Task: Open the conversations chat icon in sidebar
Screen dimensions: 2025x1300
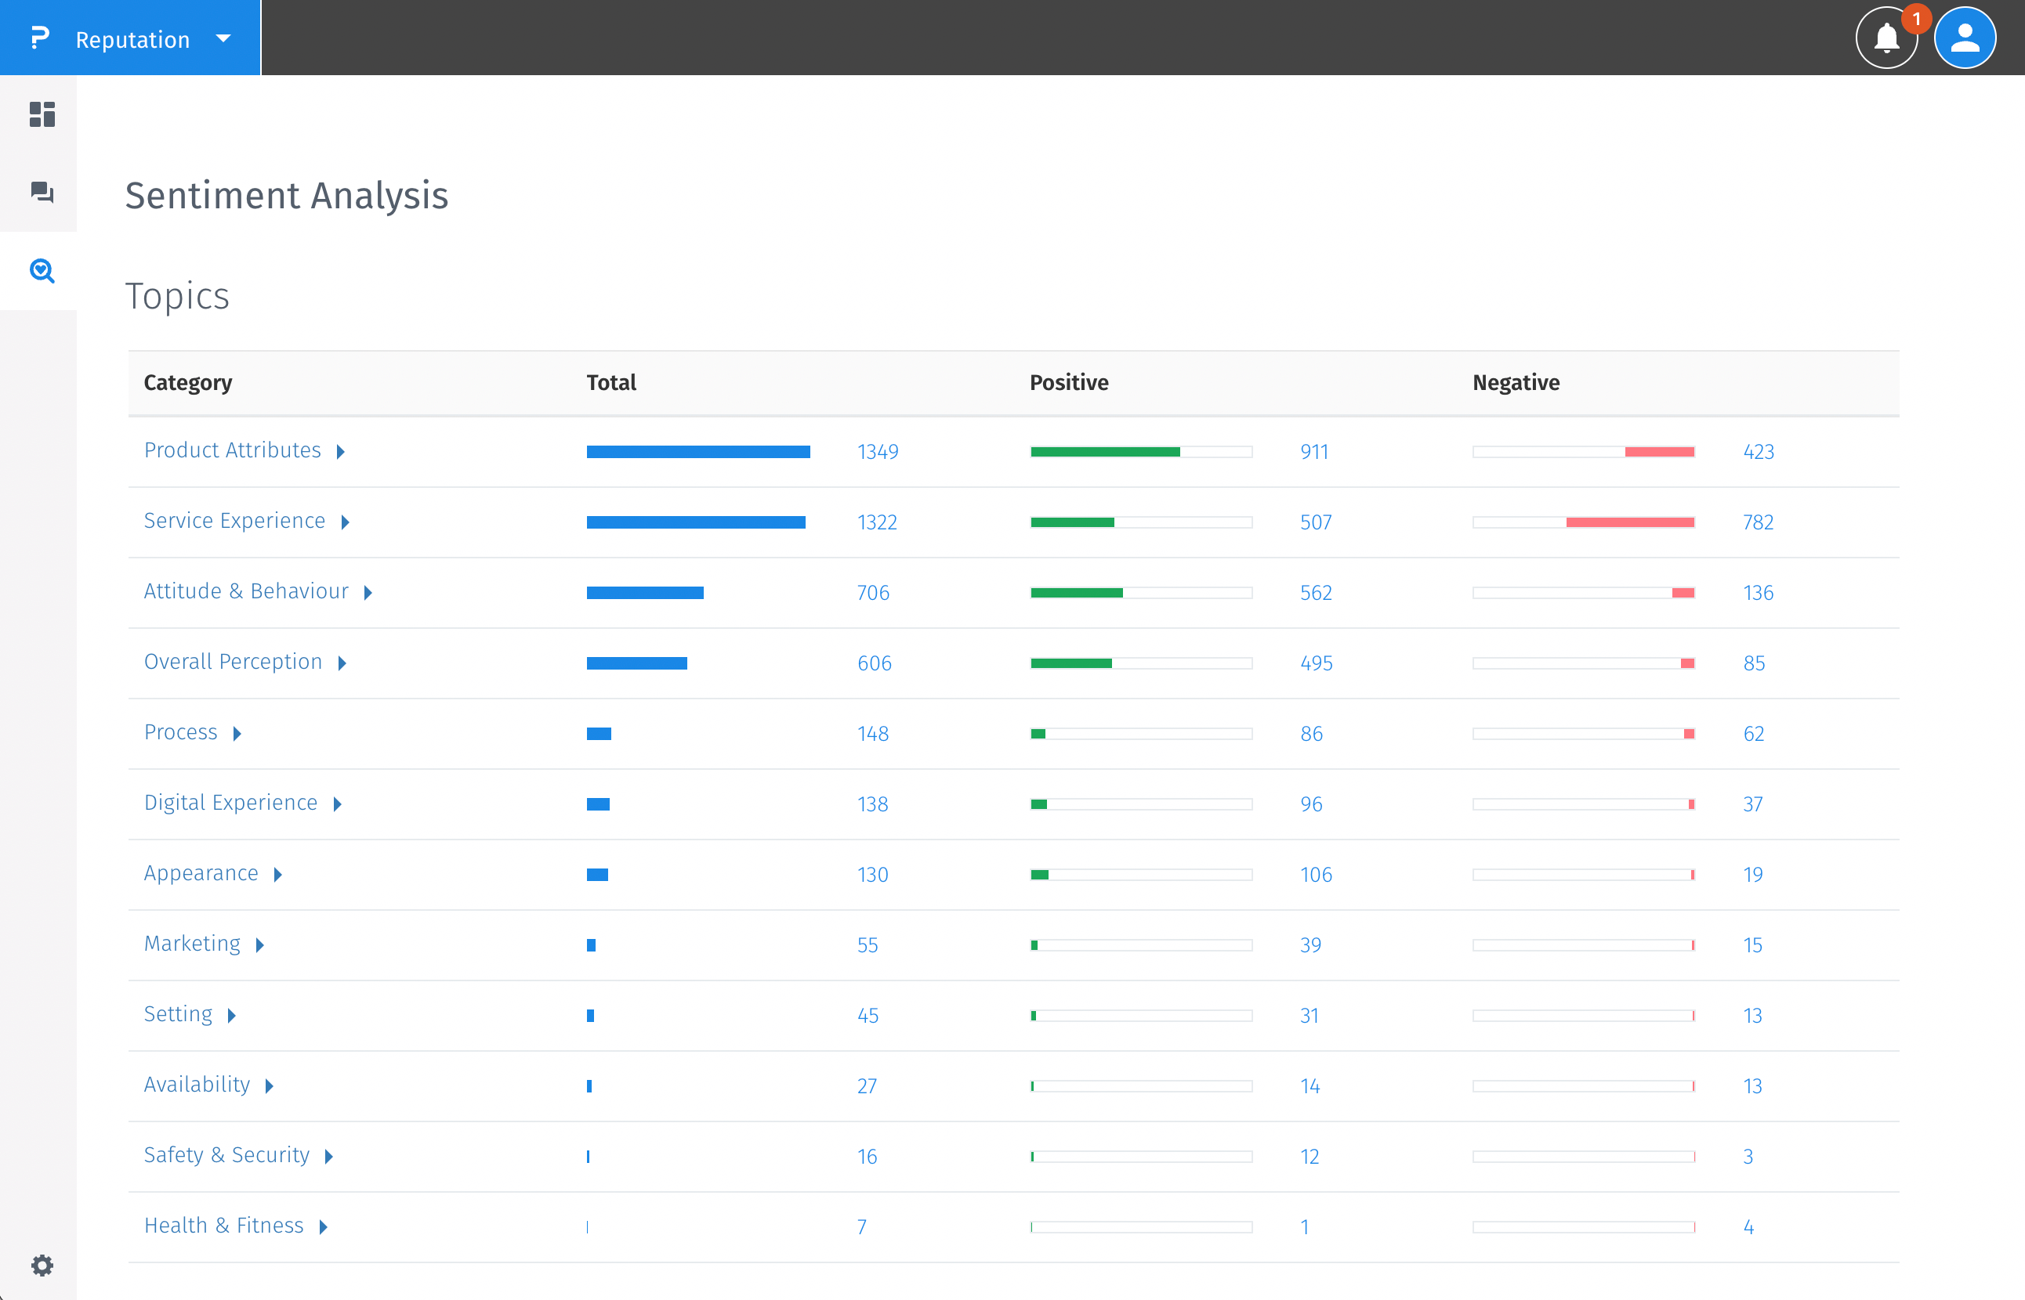Action: click(x=42, y=193)
